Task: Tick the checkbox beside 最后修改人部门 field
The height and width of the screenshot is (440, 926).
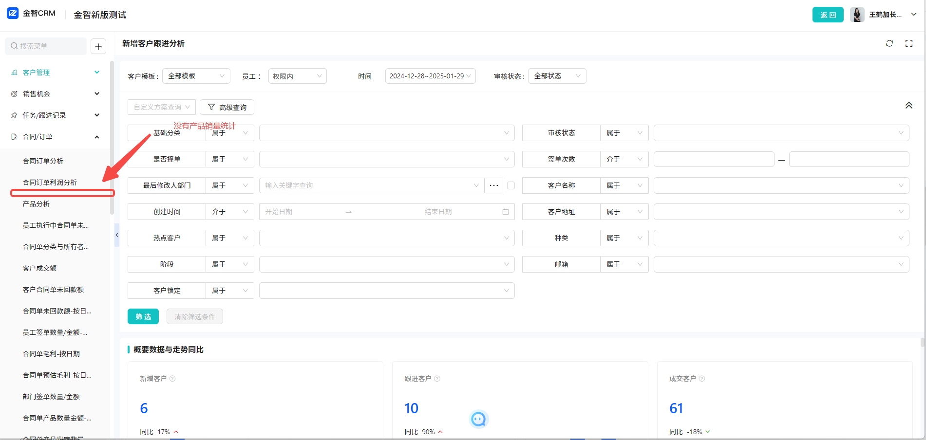Action: (511, 185)
